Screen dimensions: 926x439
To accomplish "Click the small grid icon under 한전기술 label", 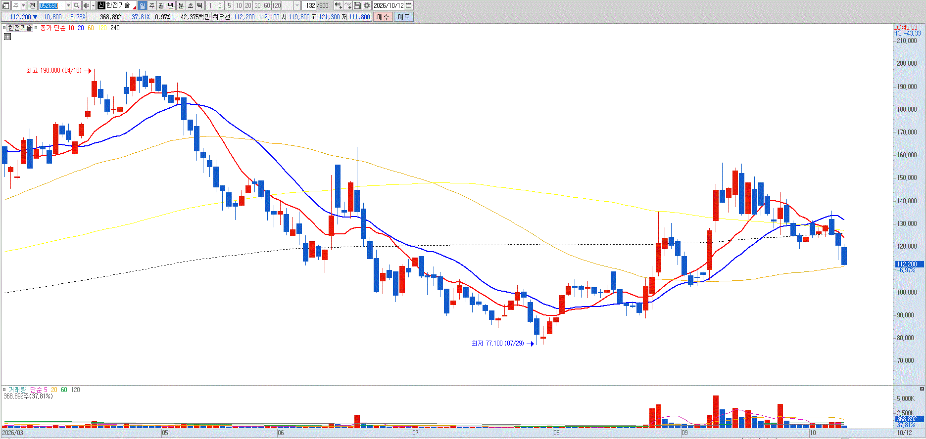I will coord(7,37).
